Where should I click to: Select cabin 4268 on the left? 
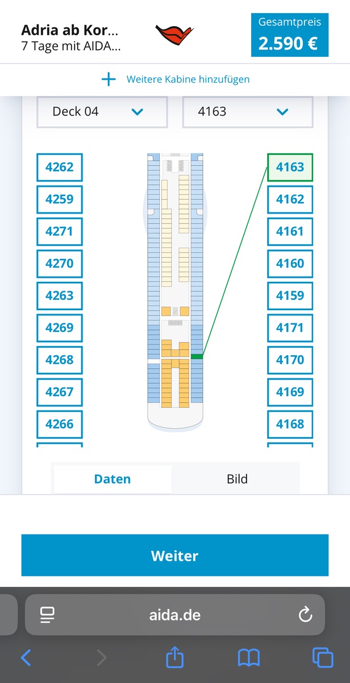(60, 360)
